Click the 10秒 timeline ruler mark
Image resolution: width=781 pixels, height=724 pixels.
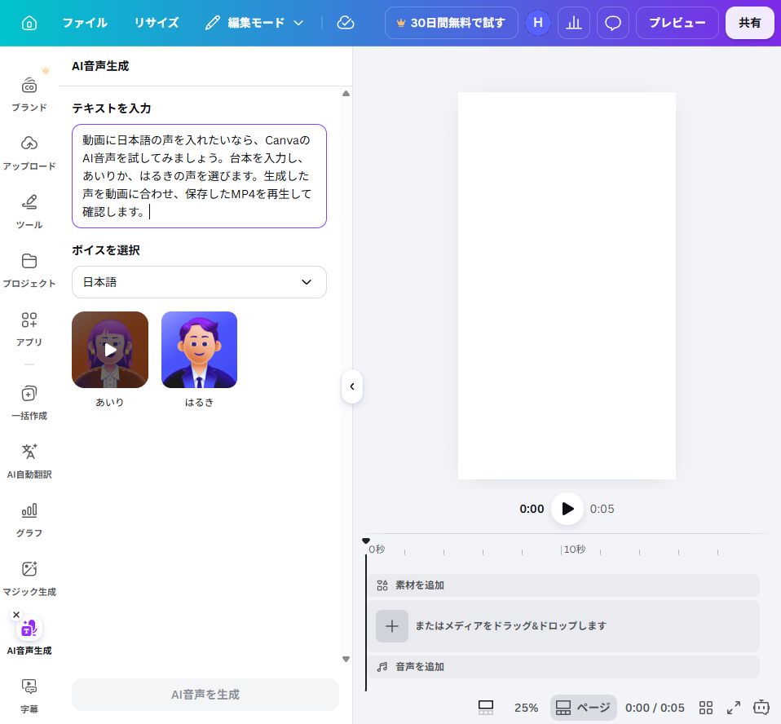click(x=574, y=549)
